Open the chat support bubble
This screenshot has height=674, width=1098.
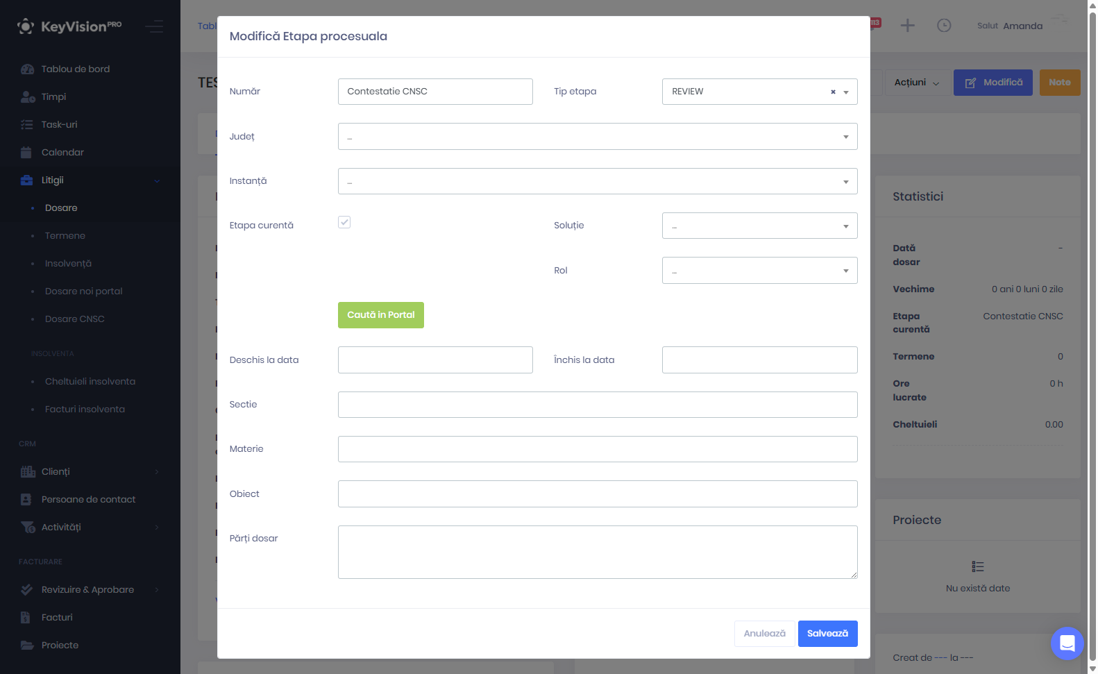click(1067, 643)
